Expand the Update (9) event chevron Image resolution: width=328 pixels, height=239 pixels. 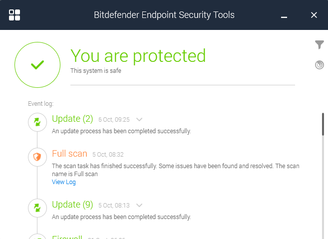139,205
